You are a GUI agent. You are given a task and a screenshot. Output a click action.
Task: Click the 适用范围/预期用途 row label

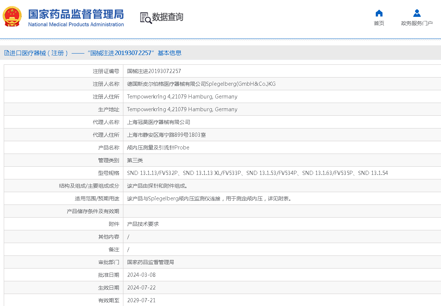(x=97, y=199)
